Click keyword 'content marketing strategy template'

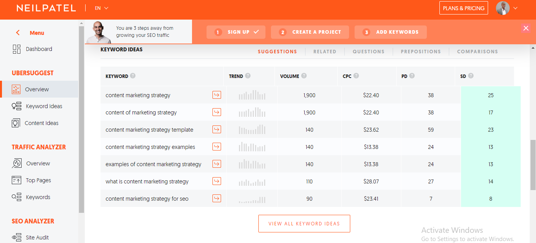coord(150,130)
